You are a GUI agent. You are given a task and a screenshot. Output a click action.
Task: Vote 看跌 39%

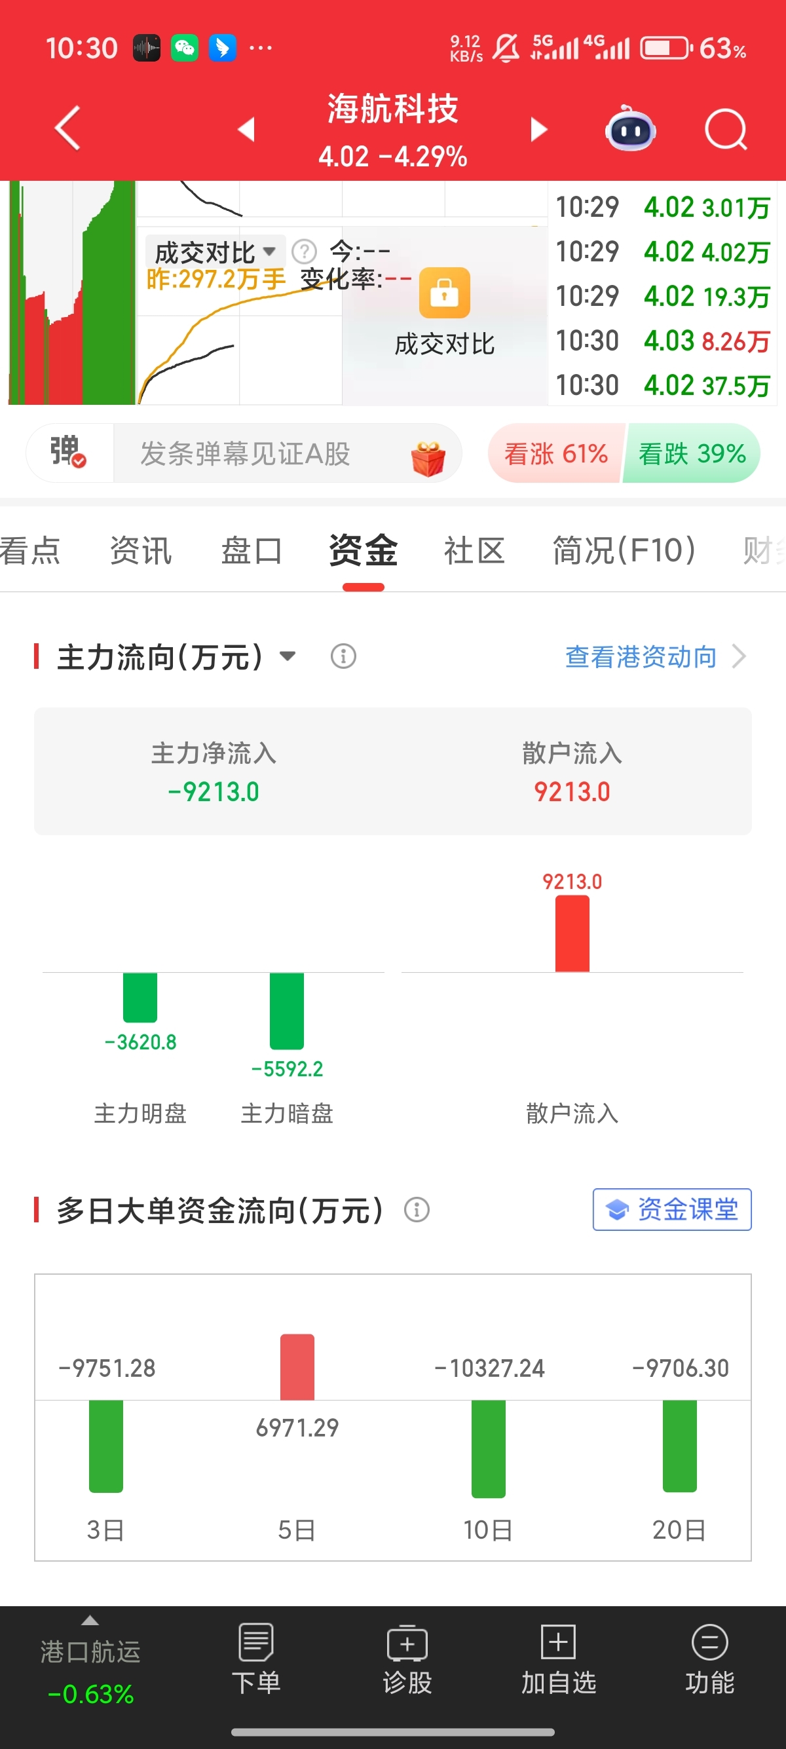pos(692,453)
